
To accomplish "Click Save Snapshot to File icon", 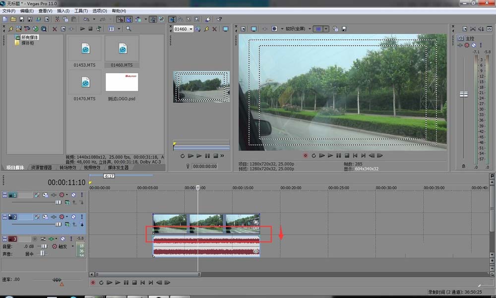I will [344, 29].
